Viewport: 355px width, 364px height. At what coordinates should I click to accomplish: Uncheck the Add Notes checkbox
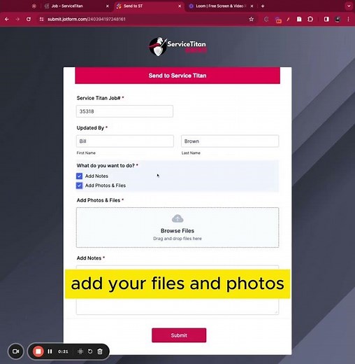[x=79, y=176]
